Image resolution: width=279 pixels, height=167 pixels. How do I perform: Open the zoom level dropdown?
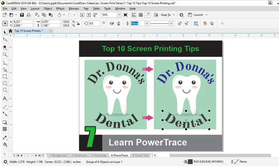coord(119,15)
